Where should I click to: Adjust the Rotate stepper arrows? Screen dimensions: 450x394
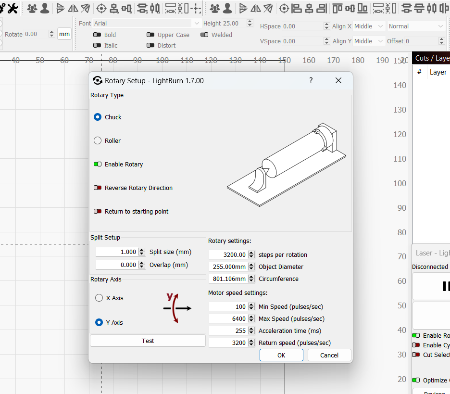click(51, 34)
